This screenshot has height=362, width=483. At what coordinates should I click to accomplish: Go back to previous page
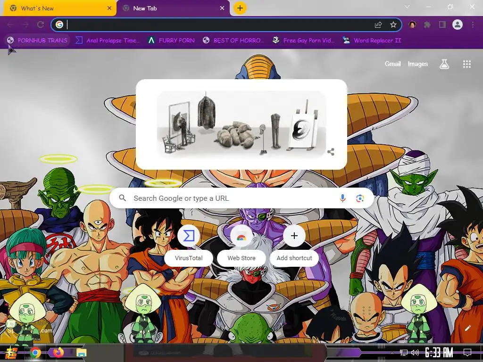click(10, 25)
